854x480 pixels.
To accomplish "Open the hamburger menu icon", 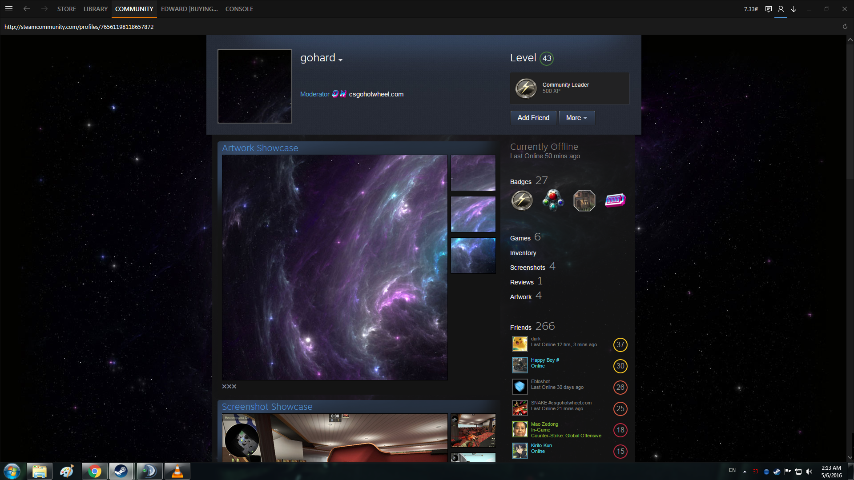I will click(8, 9).
